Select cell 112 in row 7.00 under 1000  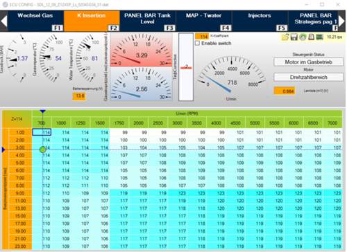click(x=61, y=178)
